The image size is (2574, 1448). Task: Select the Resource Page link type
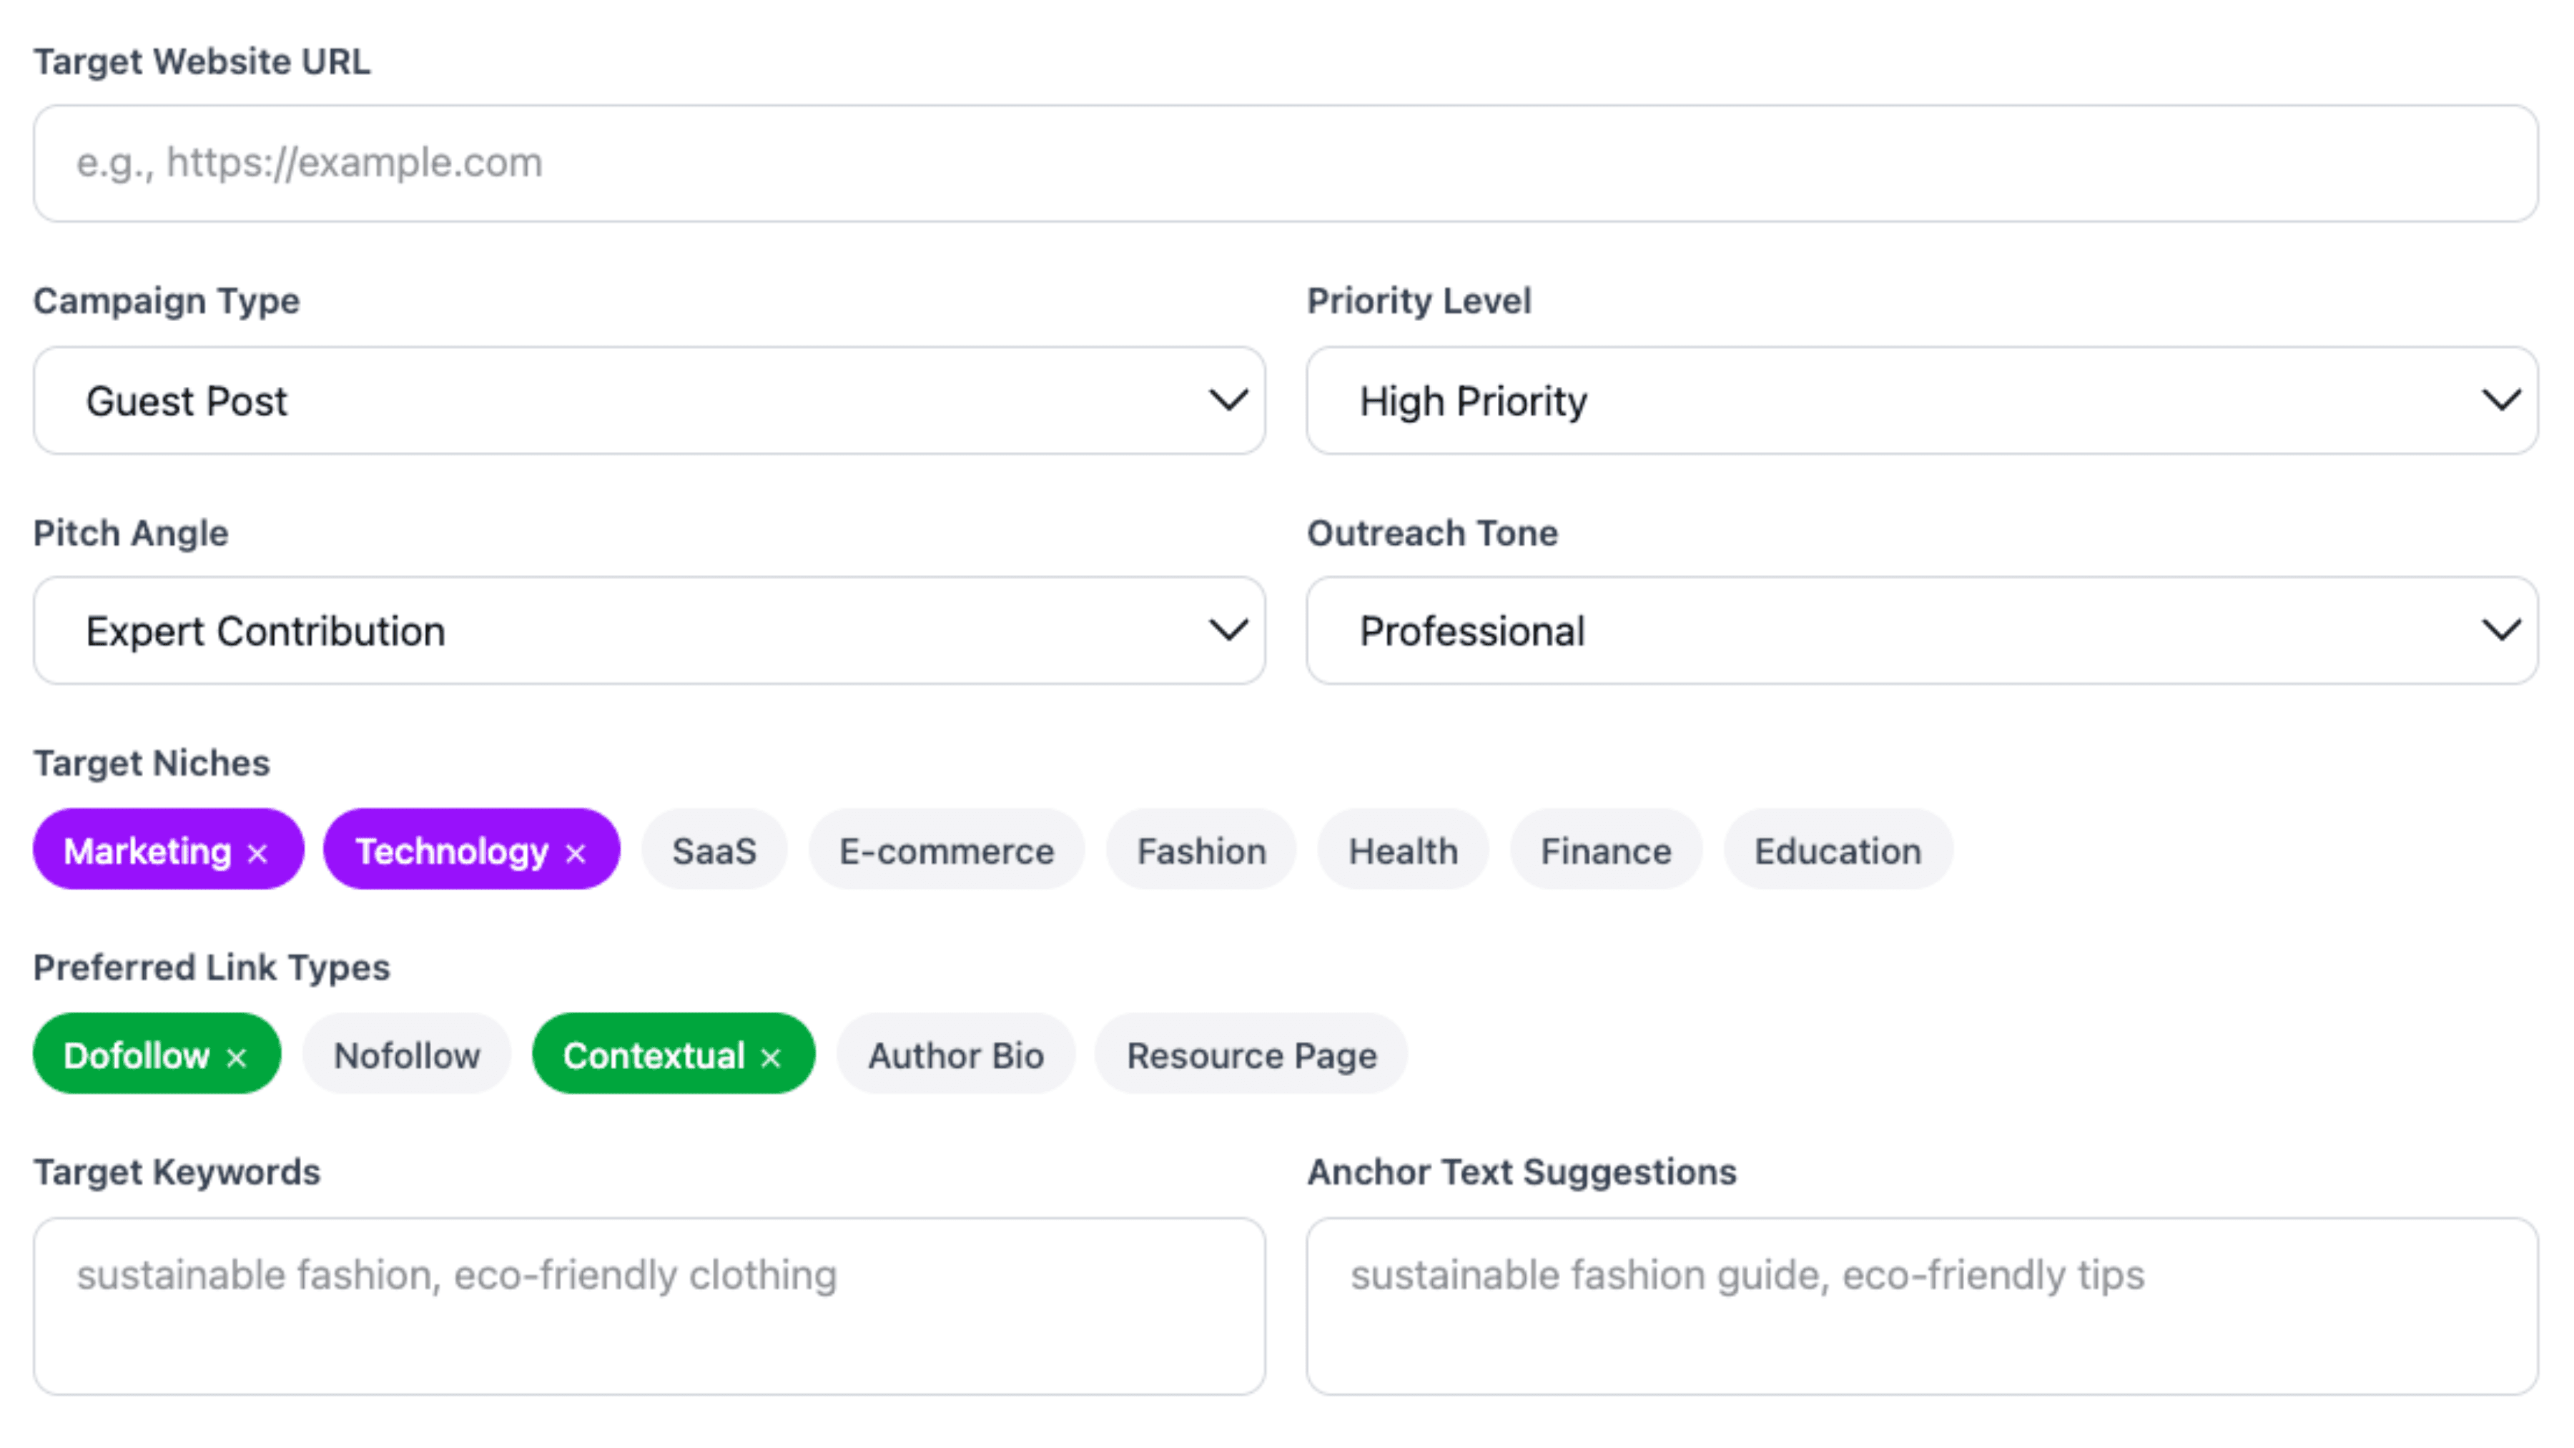[1251, 1055]
